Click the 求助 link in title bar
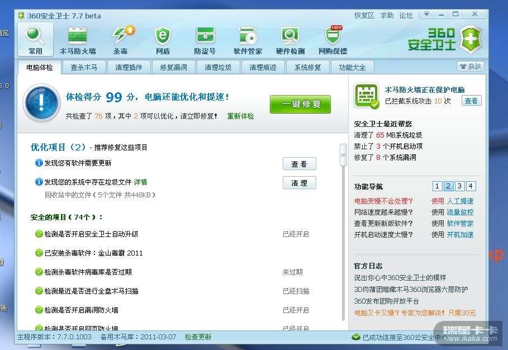This screenshot has height=350, width=508. [x=387, y=15]
